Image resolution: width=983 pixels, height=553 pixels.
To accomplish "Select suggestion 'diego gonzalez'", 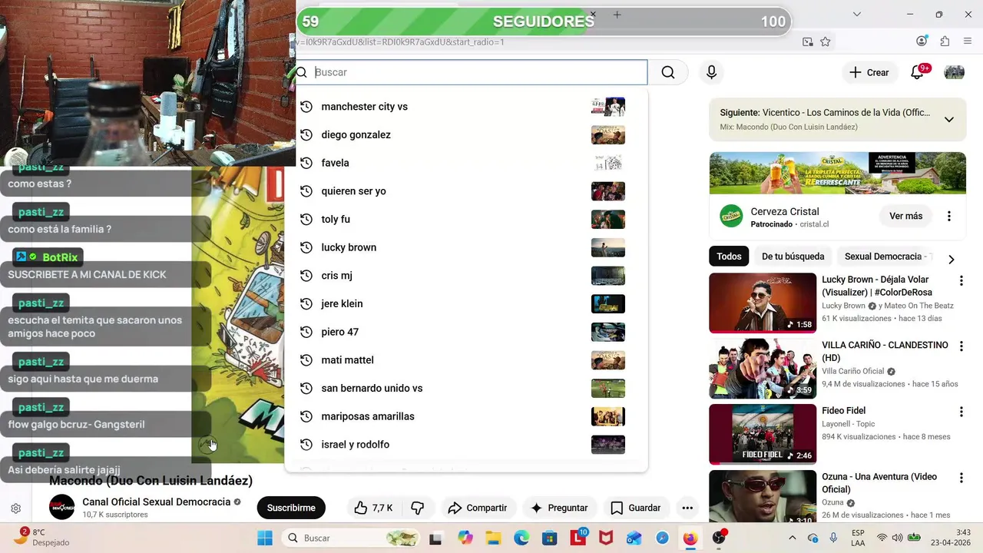I will (x=466, y=135).
